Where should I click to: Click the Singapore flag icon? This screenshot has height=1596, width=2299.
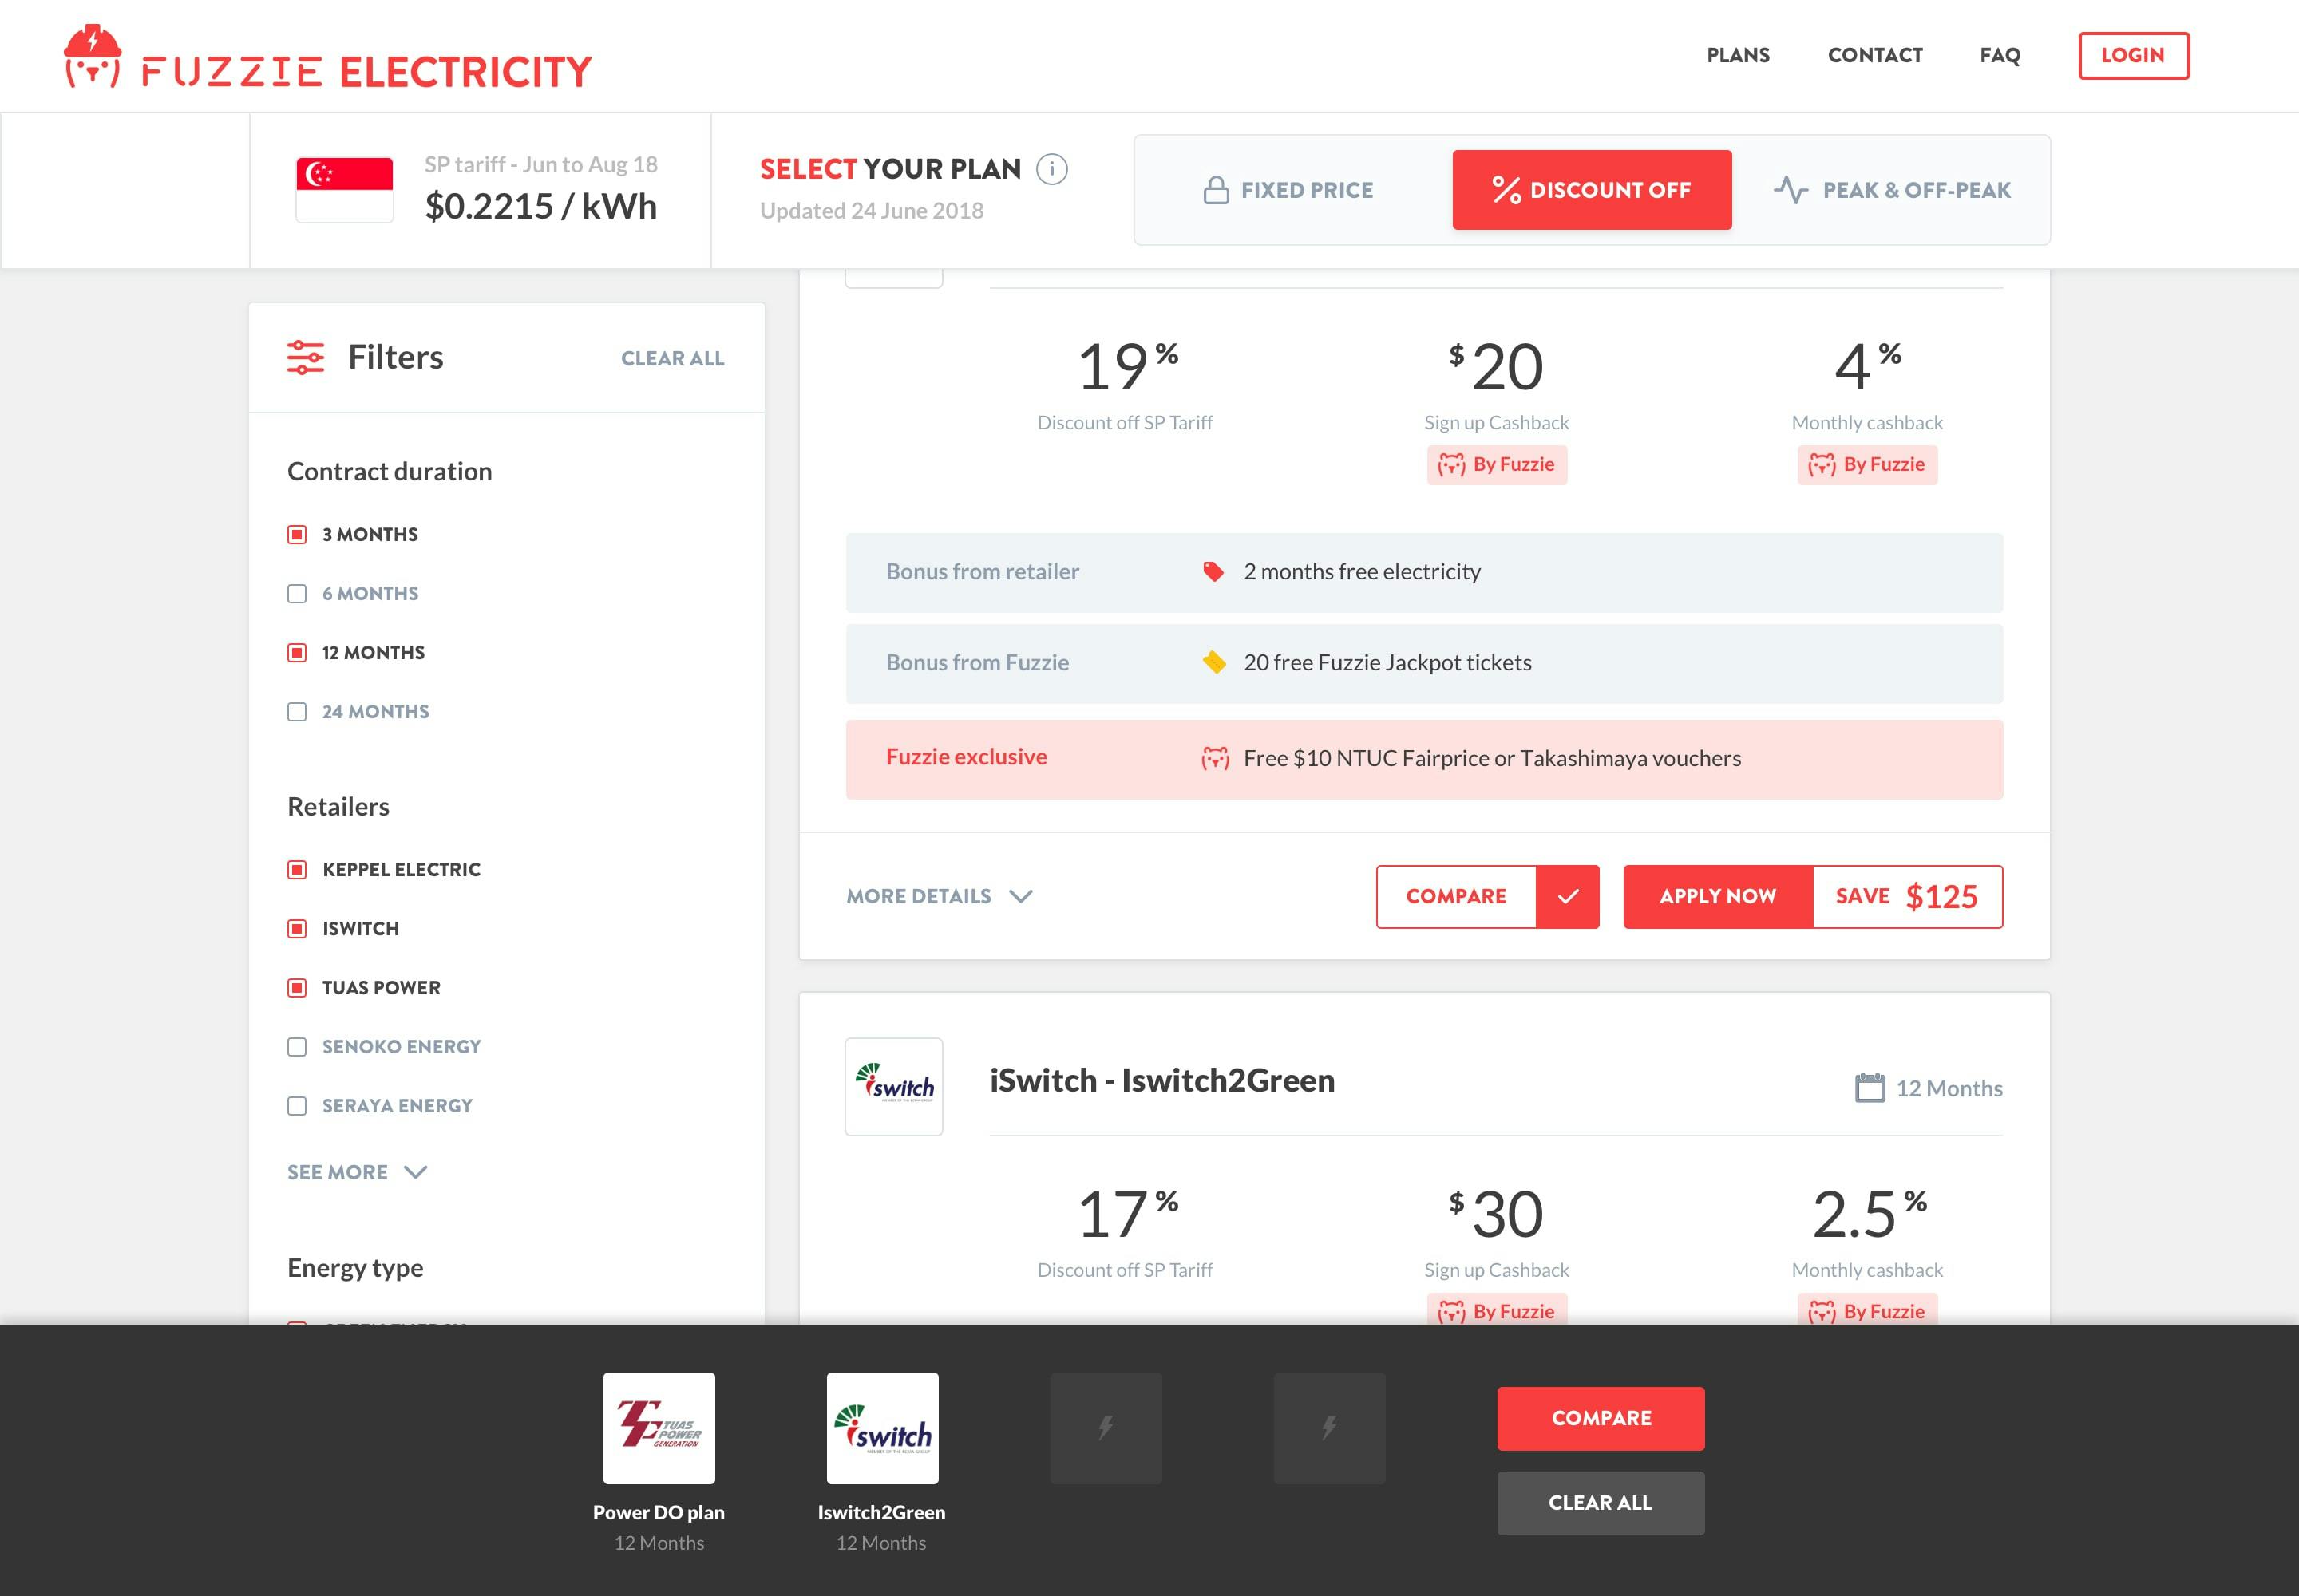pyautogui.click(x=344, y=189)
